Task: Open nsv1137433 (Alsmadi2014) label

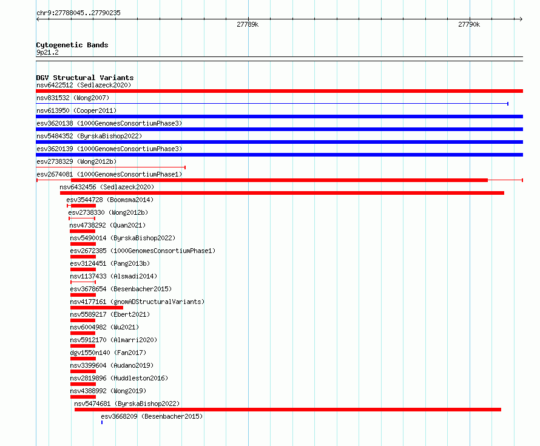Action: pyautogui.click(x=113, y=276)
